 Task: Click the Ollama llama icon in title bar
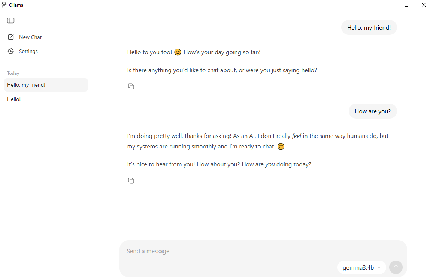click(x=4, y=5)
